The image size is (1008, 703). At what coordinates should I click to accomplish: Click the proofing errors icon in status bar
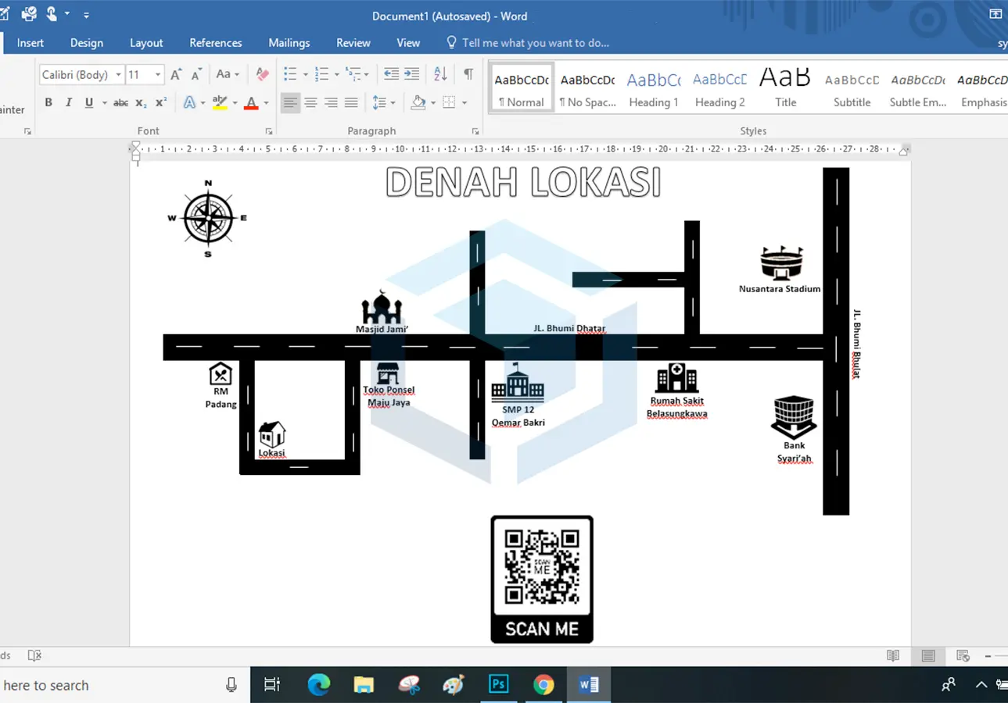[34, 655]
